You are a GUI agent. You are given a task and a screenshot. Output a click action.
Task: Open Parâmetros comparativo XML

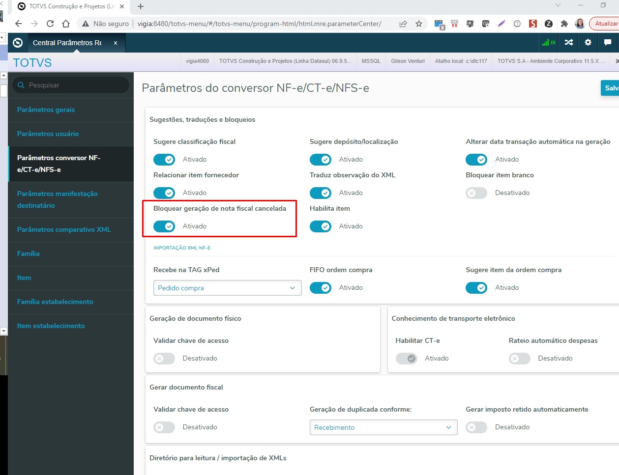[71, 230]
